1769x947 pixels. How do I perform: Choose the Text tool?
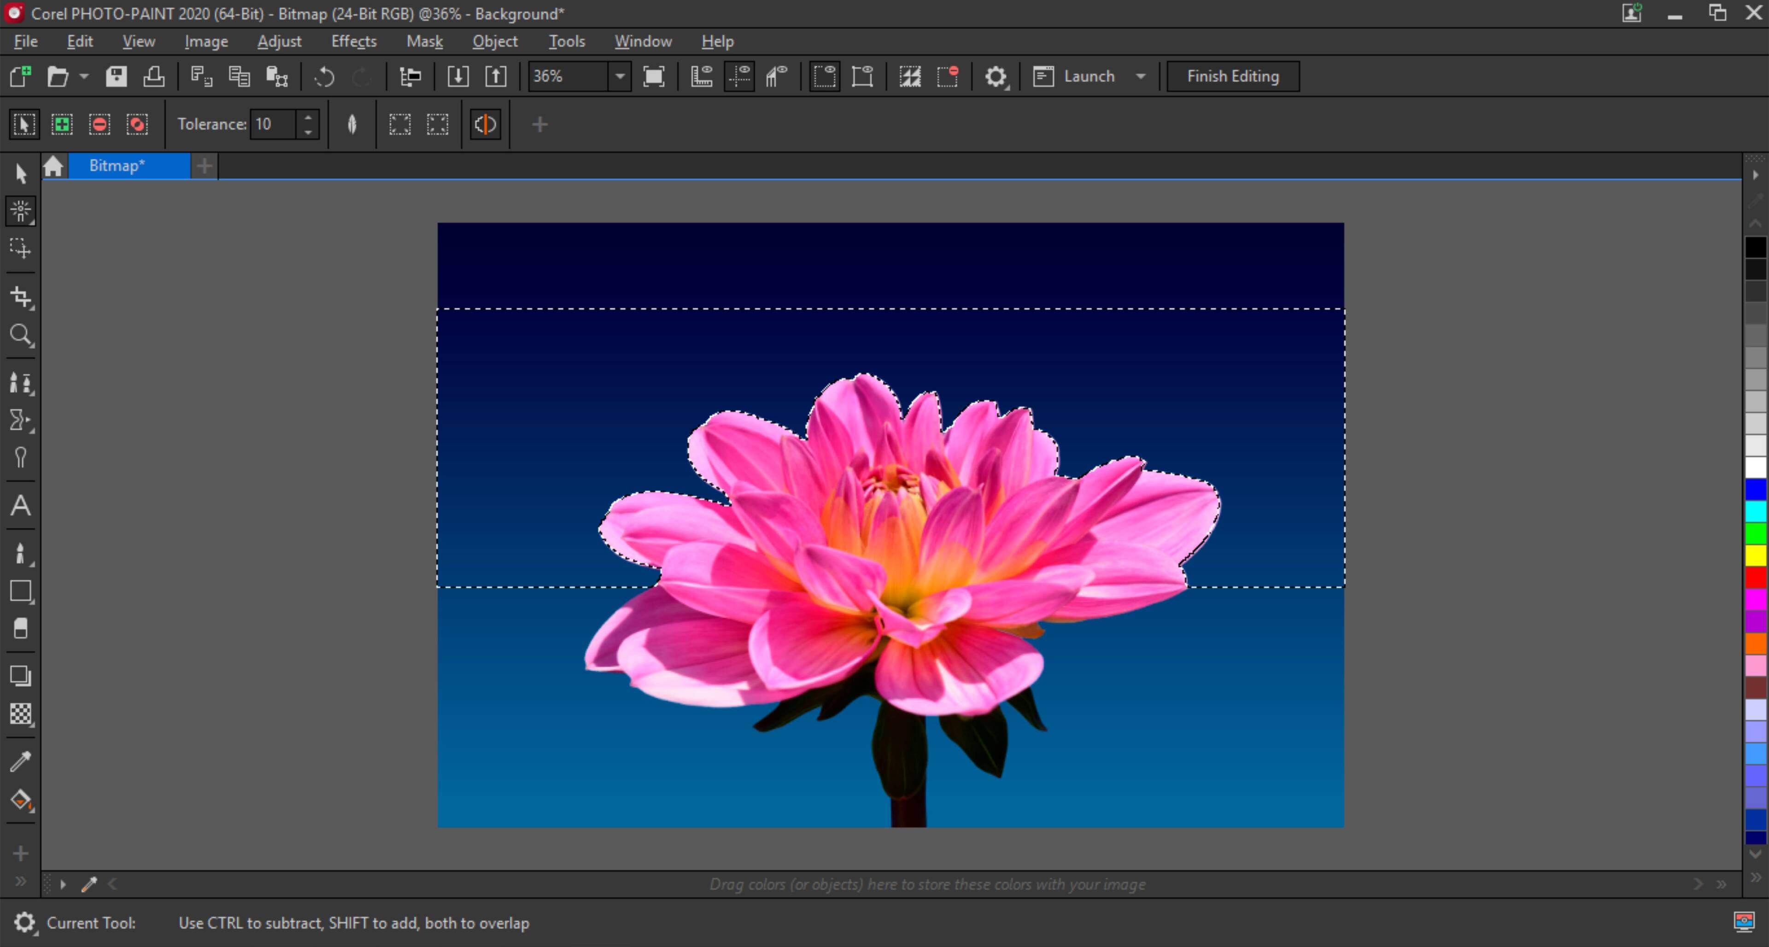coord(21,506)
